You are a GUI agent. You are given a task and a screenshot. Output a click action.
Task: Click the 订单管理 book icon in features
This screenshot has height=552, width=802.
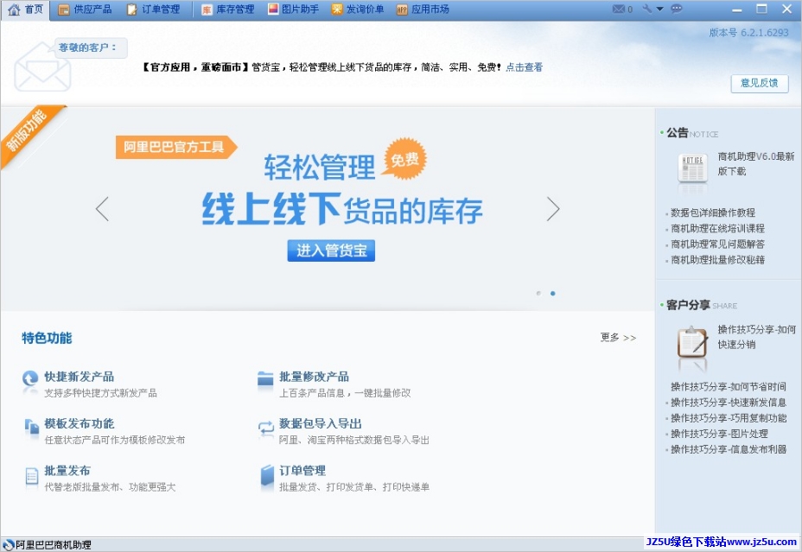click(268, 475)
